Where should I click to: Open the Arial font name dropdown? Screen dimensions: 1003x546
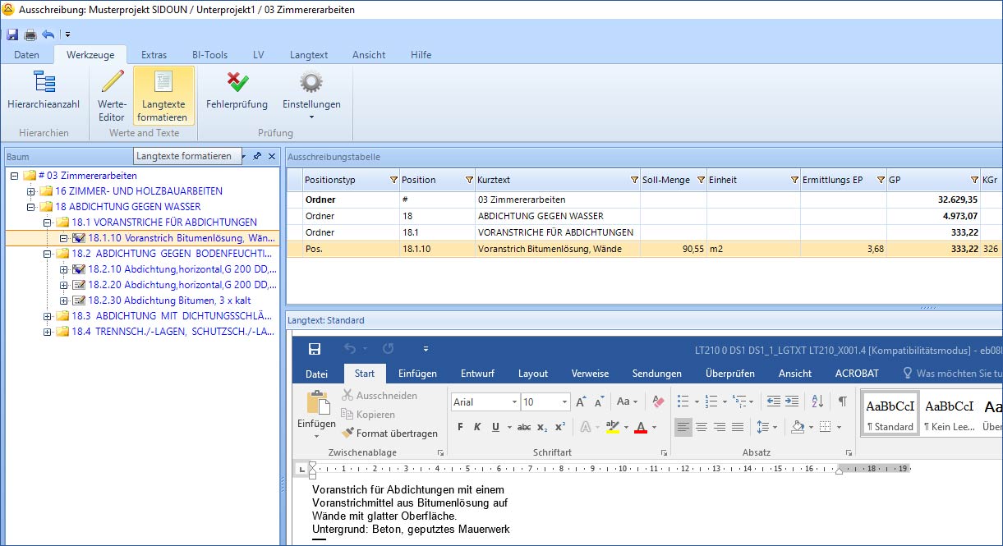(514, 401)
